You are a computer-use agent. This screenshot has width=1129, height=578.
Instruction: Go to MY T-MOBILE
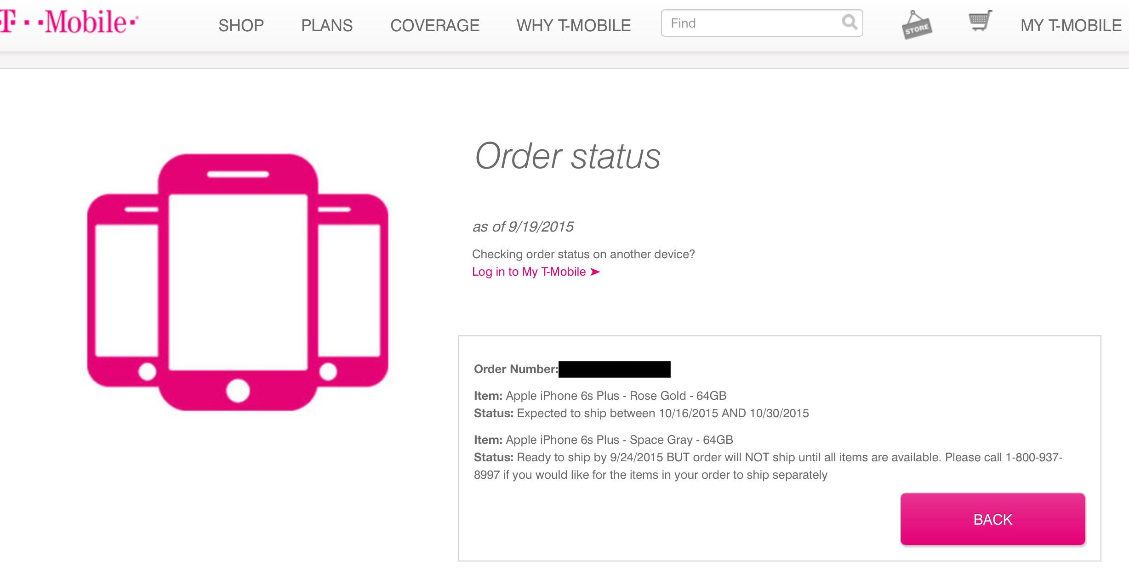tap(1071, 25)
